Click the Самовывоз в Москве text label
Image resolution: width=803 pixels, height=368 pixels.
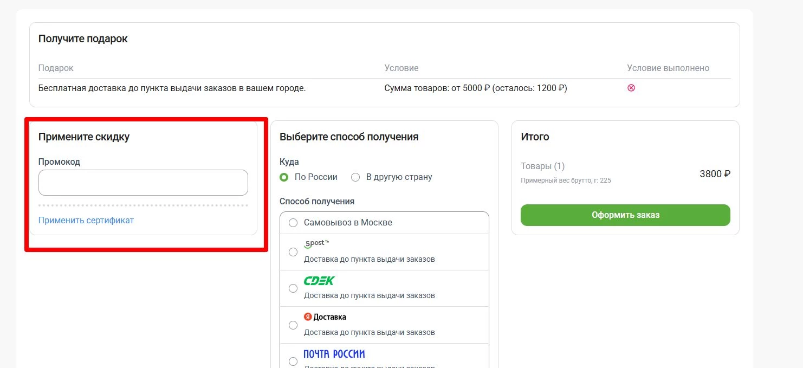coord(348,223)
